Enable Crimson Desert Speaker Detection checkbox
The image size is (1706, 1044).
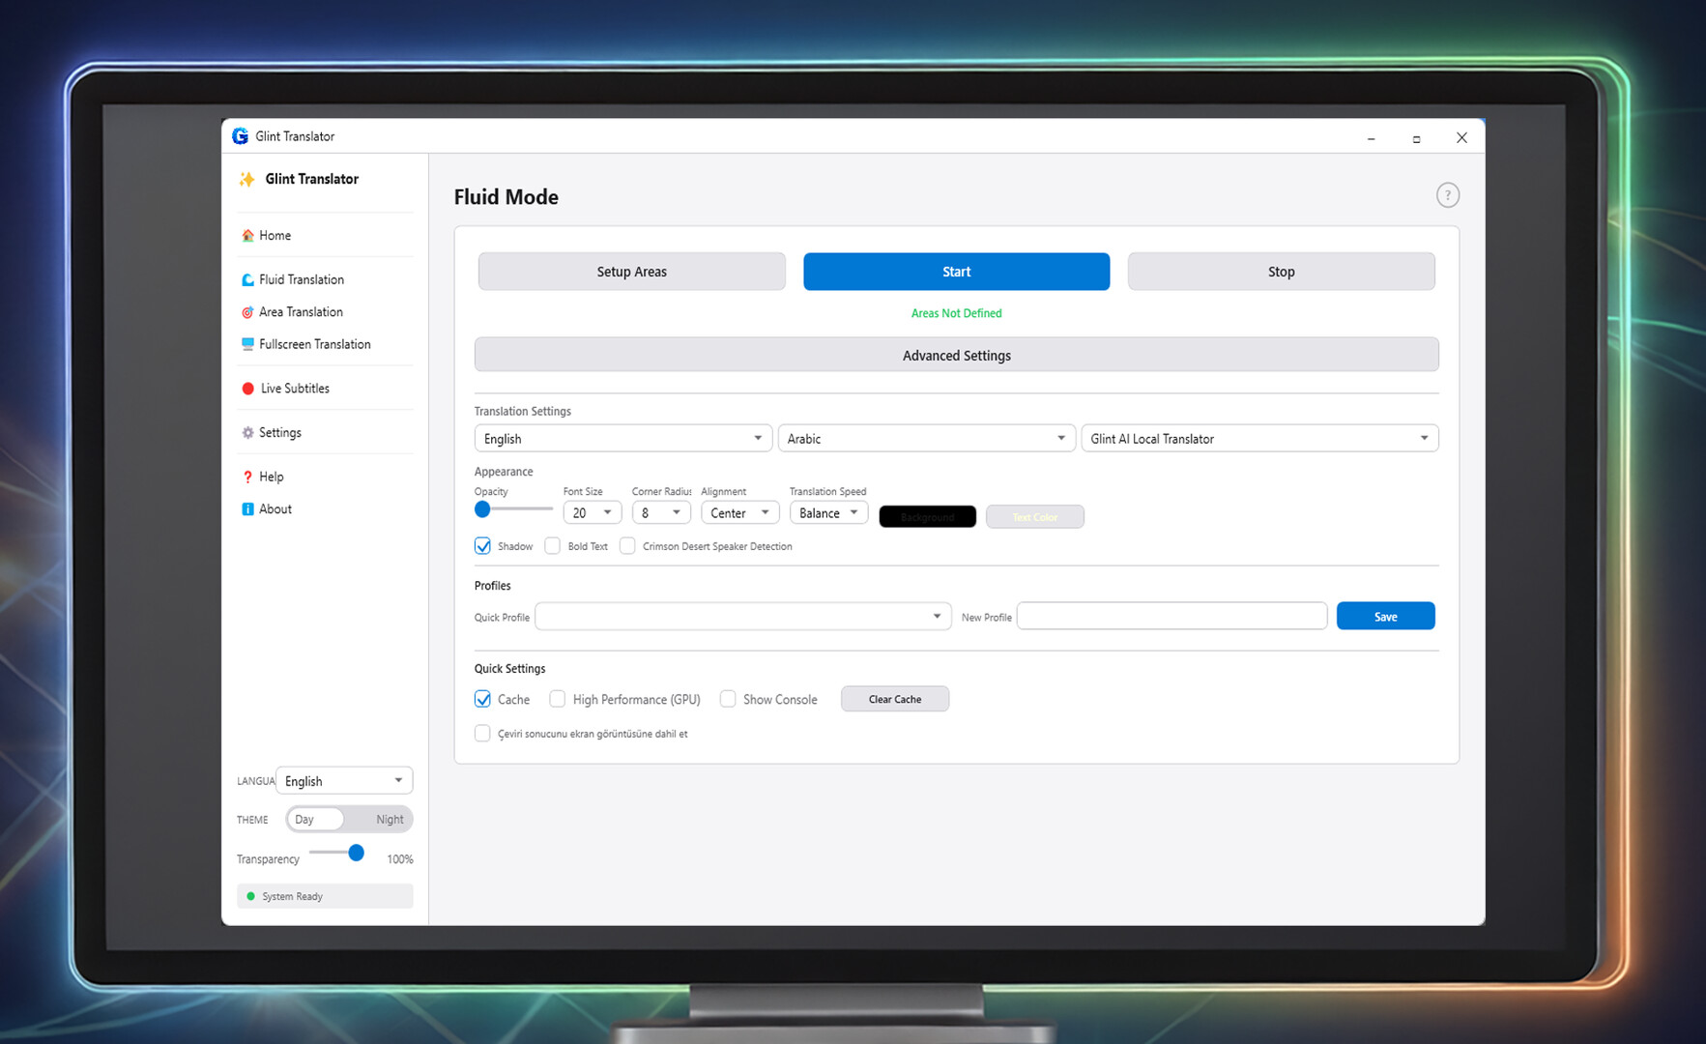tap(627, 546)
